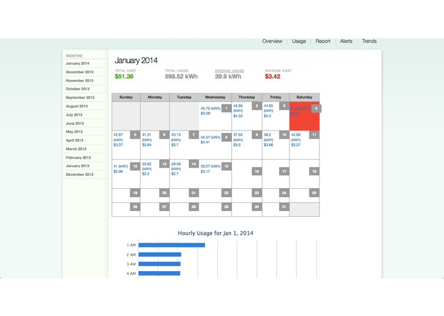The image size is (444, 316).
Task: Select day 3 badge on calendar
Action: (284, 106)
